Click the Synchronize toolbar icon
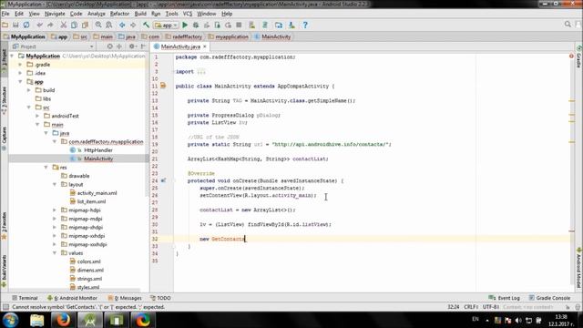The height and width of the screenshot is (328, 583). [x=26, y=25]
